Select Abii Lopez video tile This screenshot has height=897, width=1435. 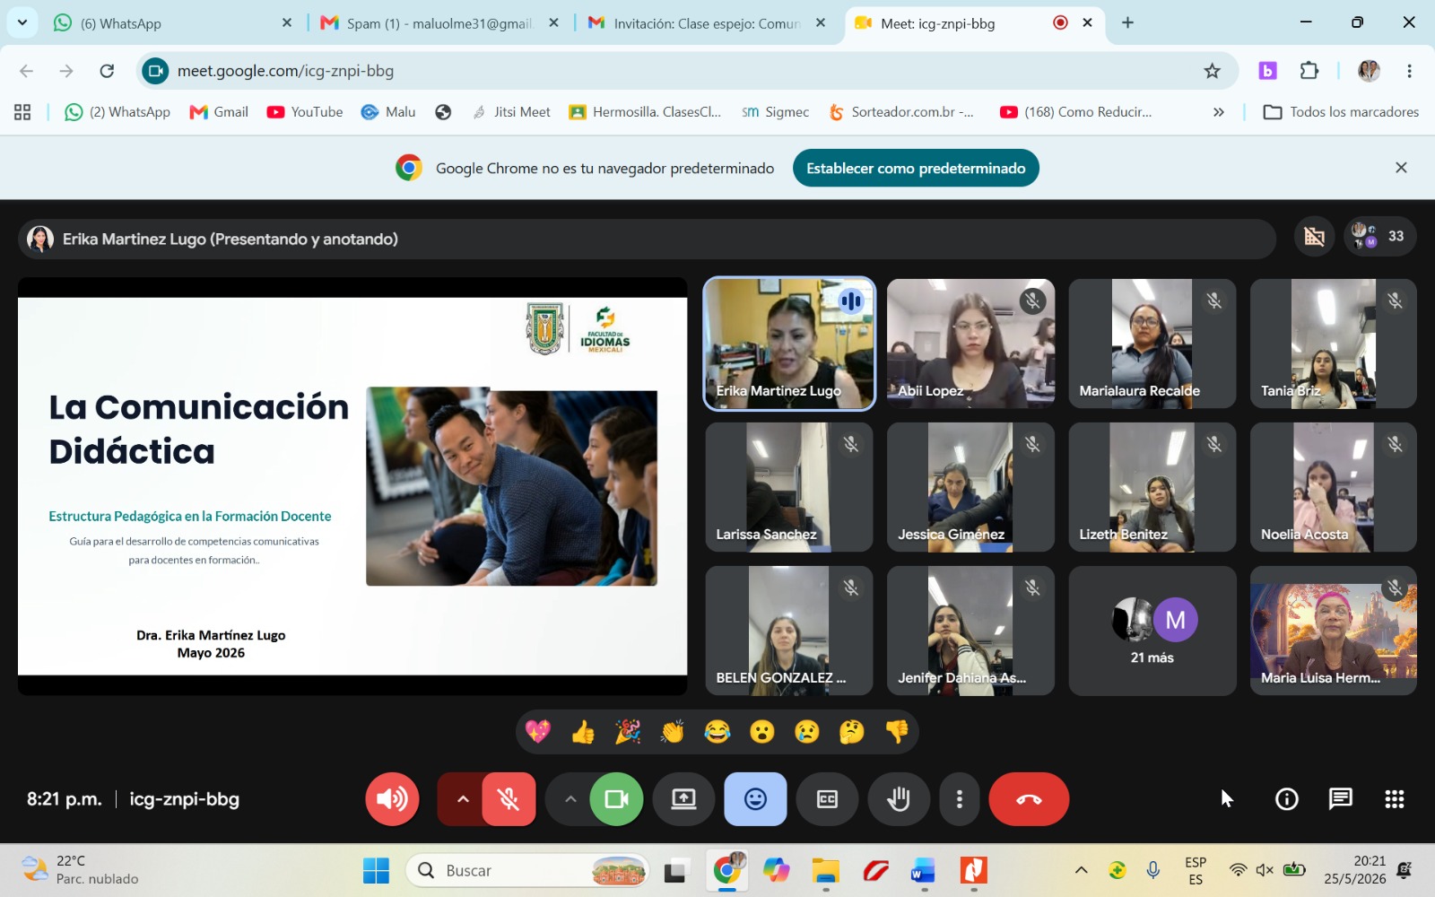click(970, 344)
